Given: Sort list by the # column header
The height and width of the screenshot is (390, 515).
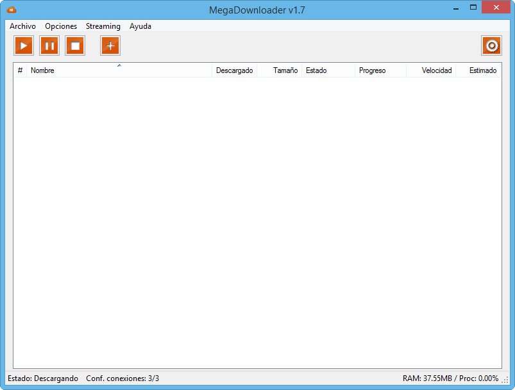Looking at the screenshot, I should [20, 70].
